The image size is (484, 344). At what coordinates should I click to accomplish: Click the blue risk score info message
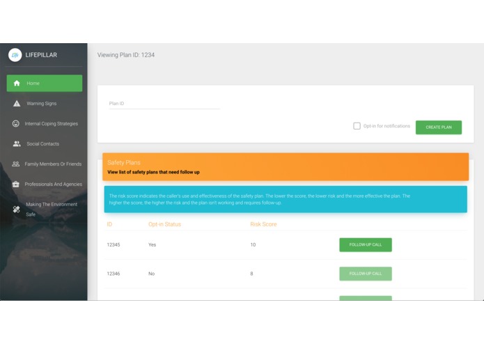286,199
